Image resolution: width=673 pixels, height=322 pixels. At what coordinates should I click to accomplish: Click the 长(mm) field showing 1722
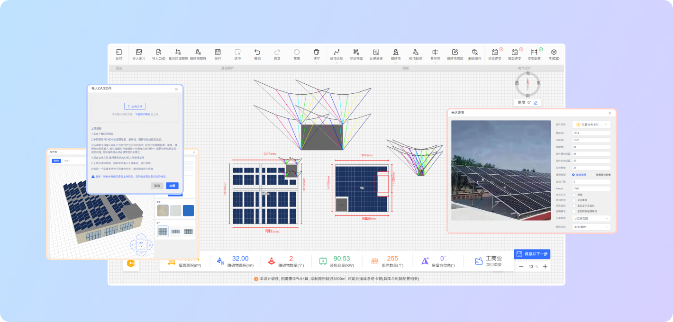coord(591,140)
